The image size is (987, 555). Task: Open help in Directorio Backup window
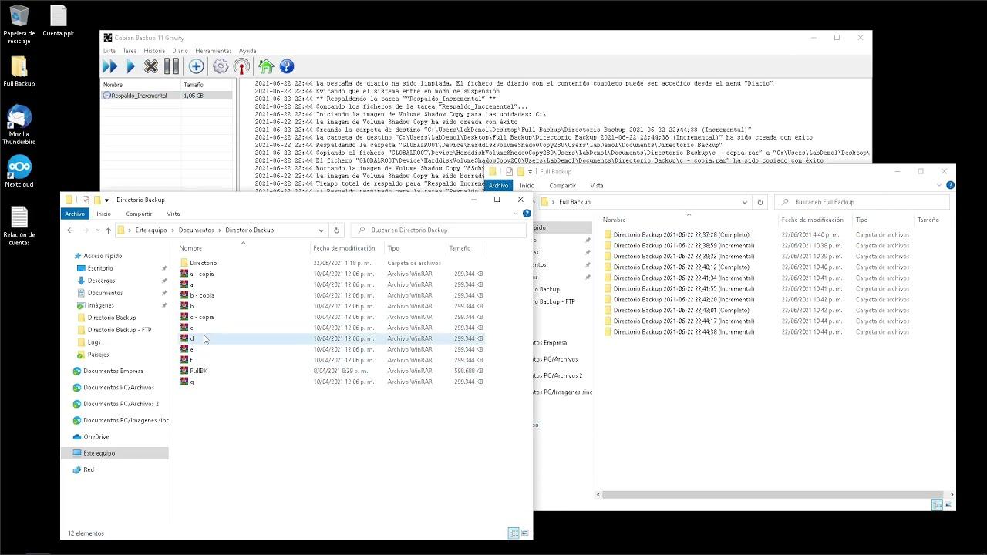(527, 214)
